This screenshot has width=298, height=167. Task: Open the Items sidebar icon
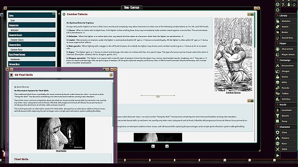tap(277, 77)
